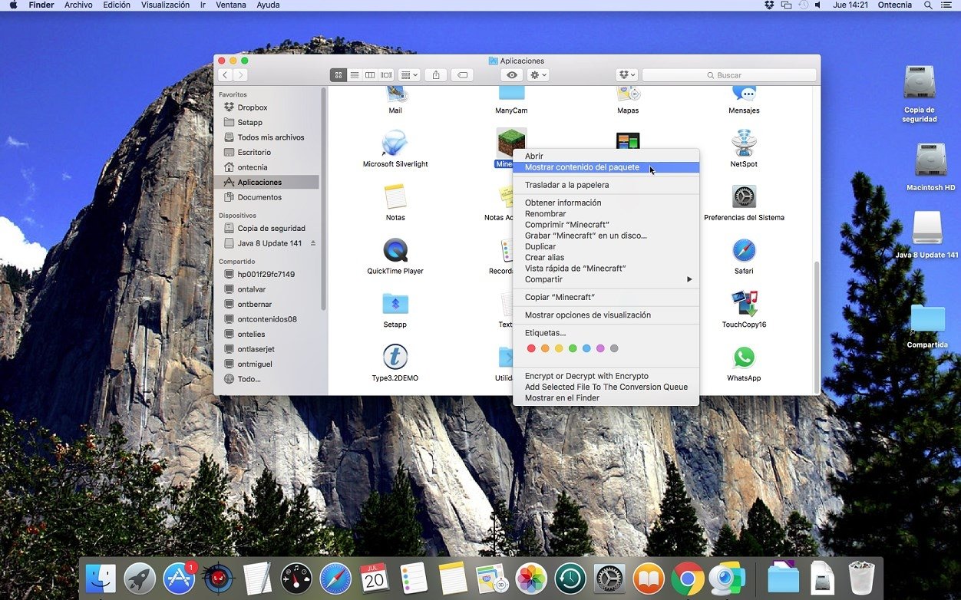The width and height of the screenshot is (961, 600).
Task: Choose Etiquetas… in the context menu
Action: click(x=606, y=333)
